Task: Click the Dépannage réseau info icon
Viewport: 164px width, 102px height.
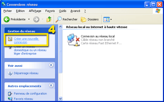Action: click(x=10, y=73)
